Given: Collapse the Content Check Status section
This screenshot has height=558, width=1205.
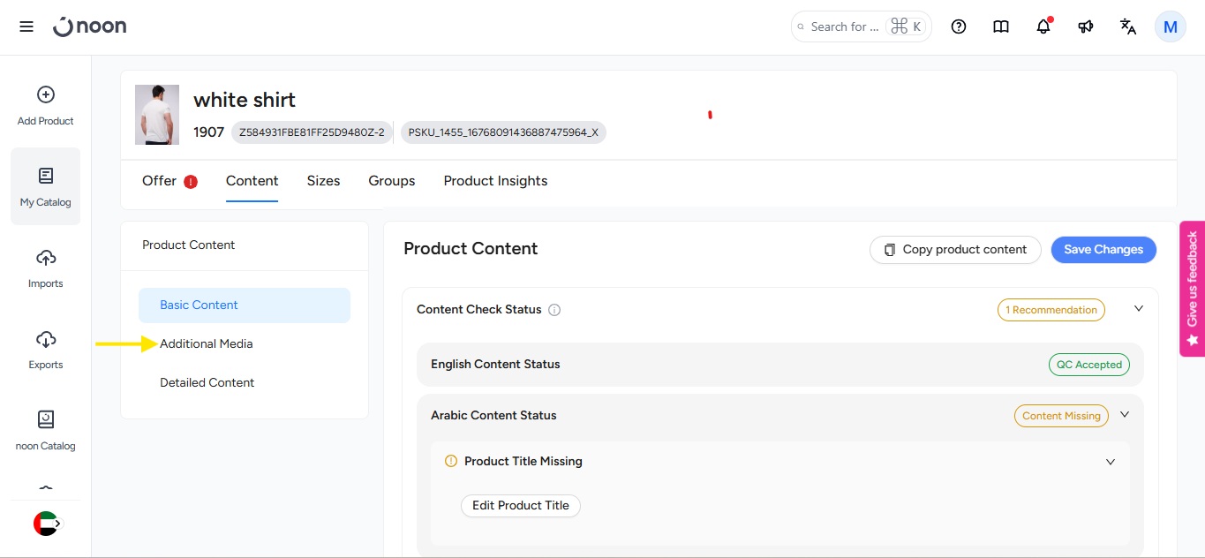Looking at the screenshot, I should [x=1139, y=309].
